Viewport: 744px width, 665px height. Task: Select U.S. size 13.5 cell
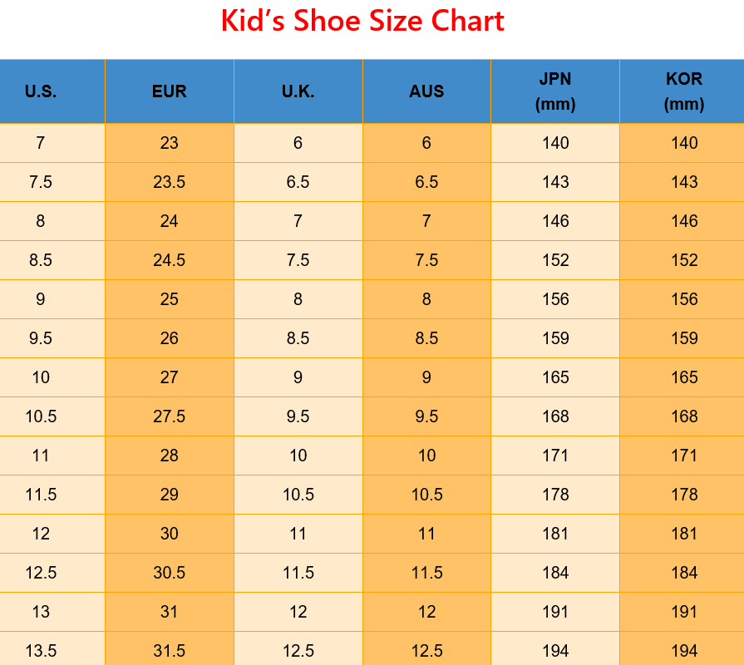point(41,650)
